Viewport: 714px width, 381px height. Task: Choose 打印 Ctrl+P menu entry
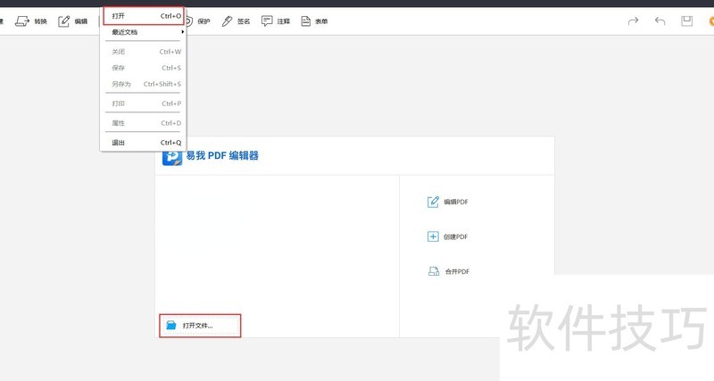point(144,104)
